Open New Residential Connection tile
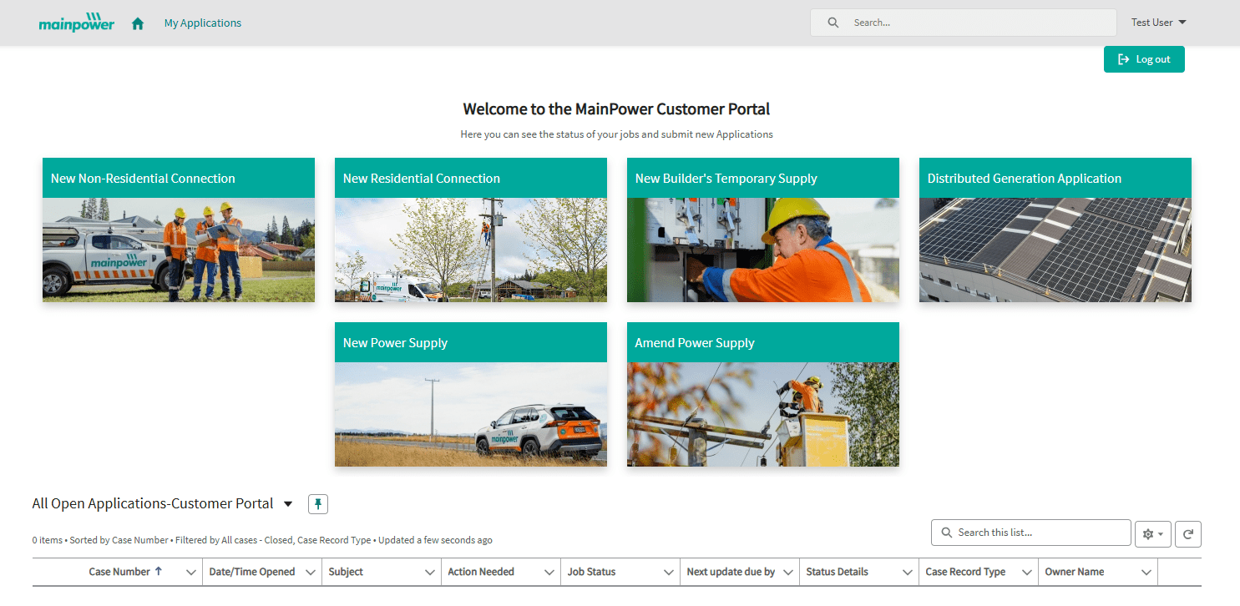This screenshot has height=606, width=1240. [x=471, y=230]
